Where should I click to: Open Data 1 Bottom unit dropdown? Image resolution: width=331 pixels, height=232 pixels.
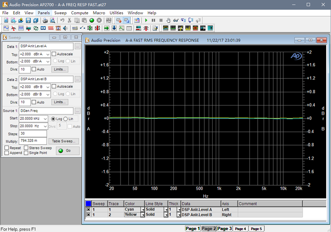click(48, 62)
